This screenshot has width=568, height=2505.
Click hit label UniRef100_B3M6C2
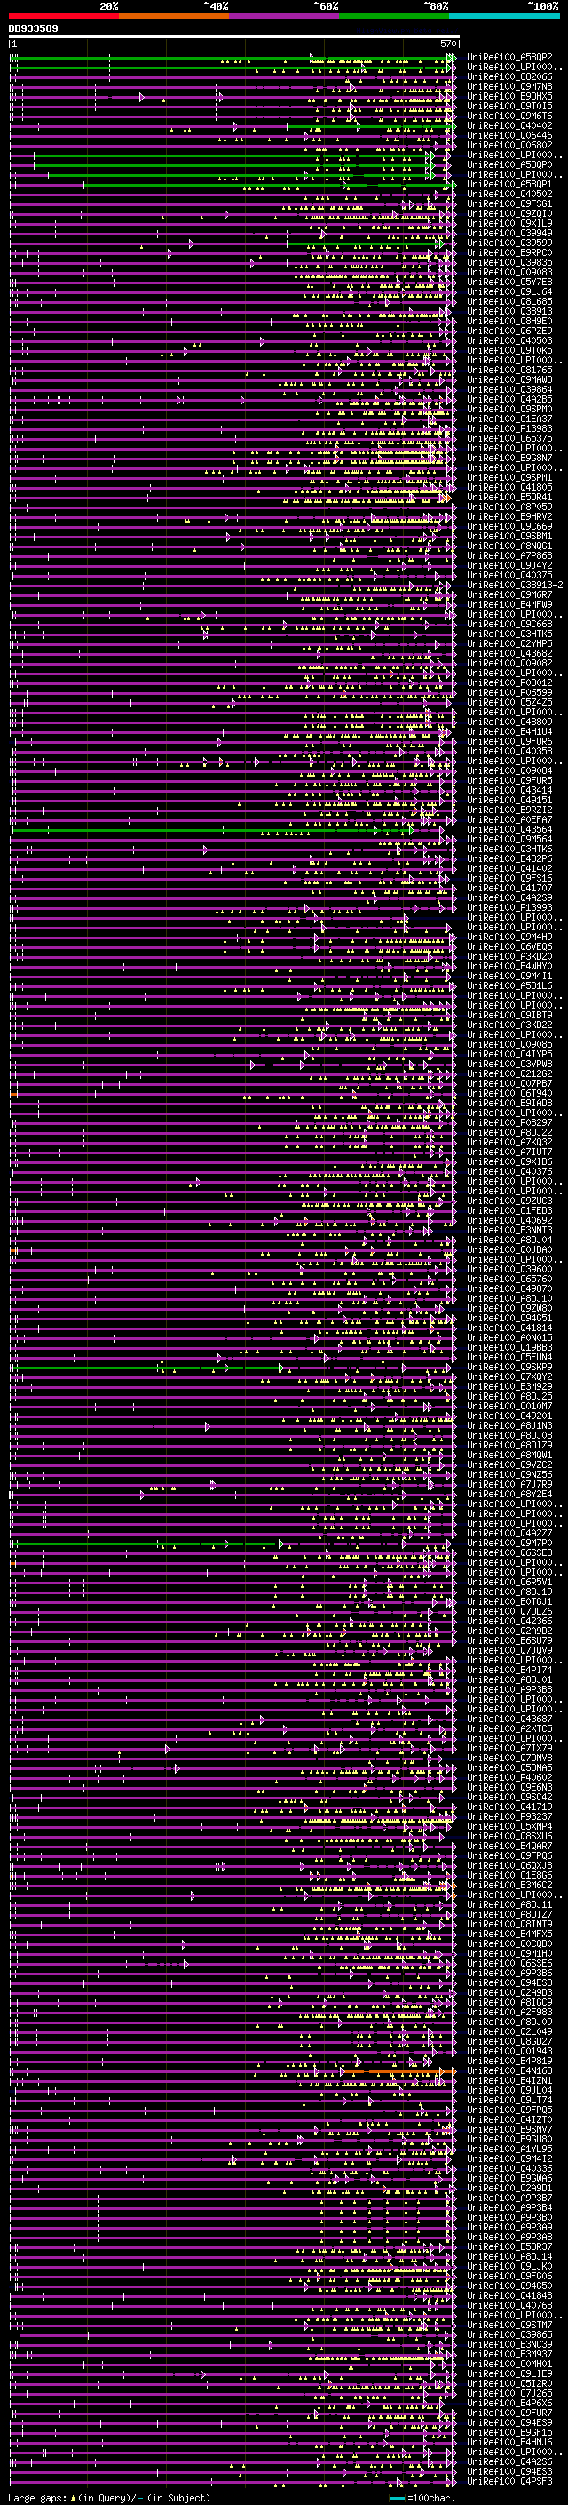(x=509, y=1886)
